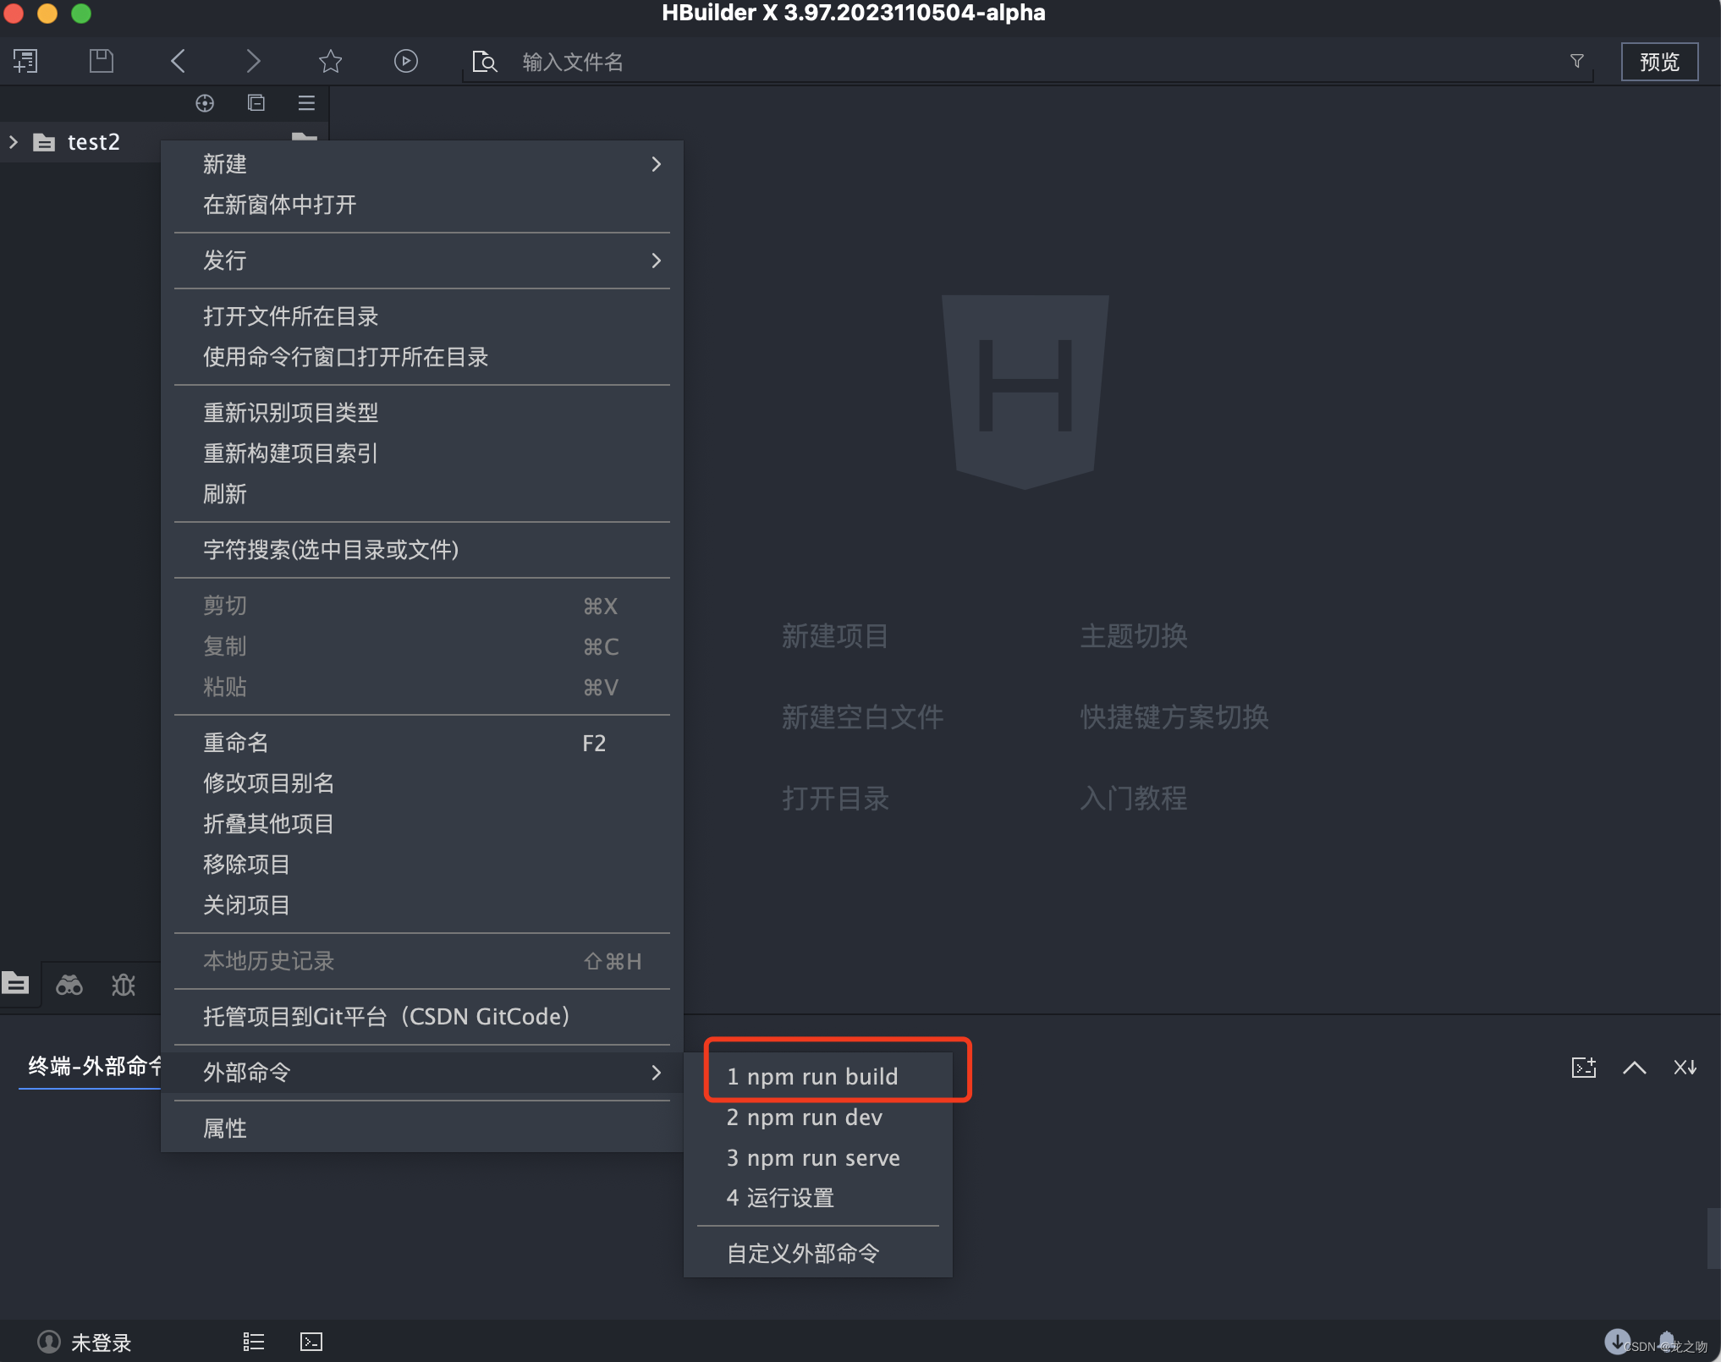
Task: Select 在新窗体中打开 menu item
Action: click(x=422, y=205)
